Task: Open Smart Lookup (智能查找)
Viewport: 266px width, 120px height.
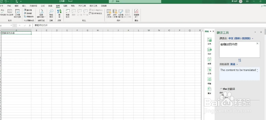Action: click(x=51, y=14)
